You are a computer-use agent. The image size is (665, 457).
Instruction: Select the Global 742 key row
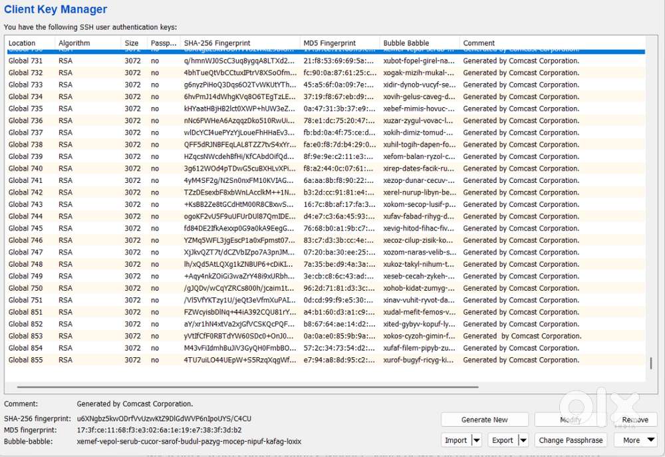point(325,192)
